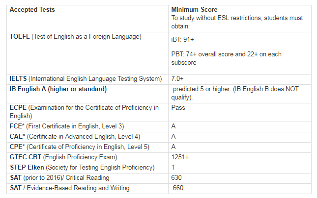Click the '1251+' GTEC score cell
This screenshot has width=317, height=198.
(180, 157)
